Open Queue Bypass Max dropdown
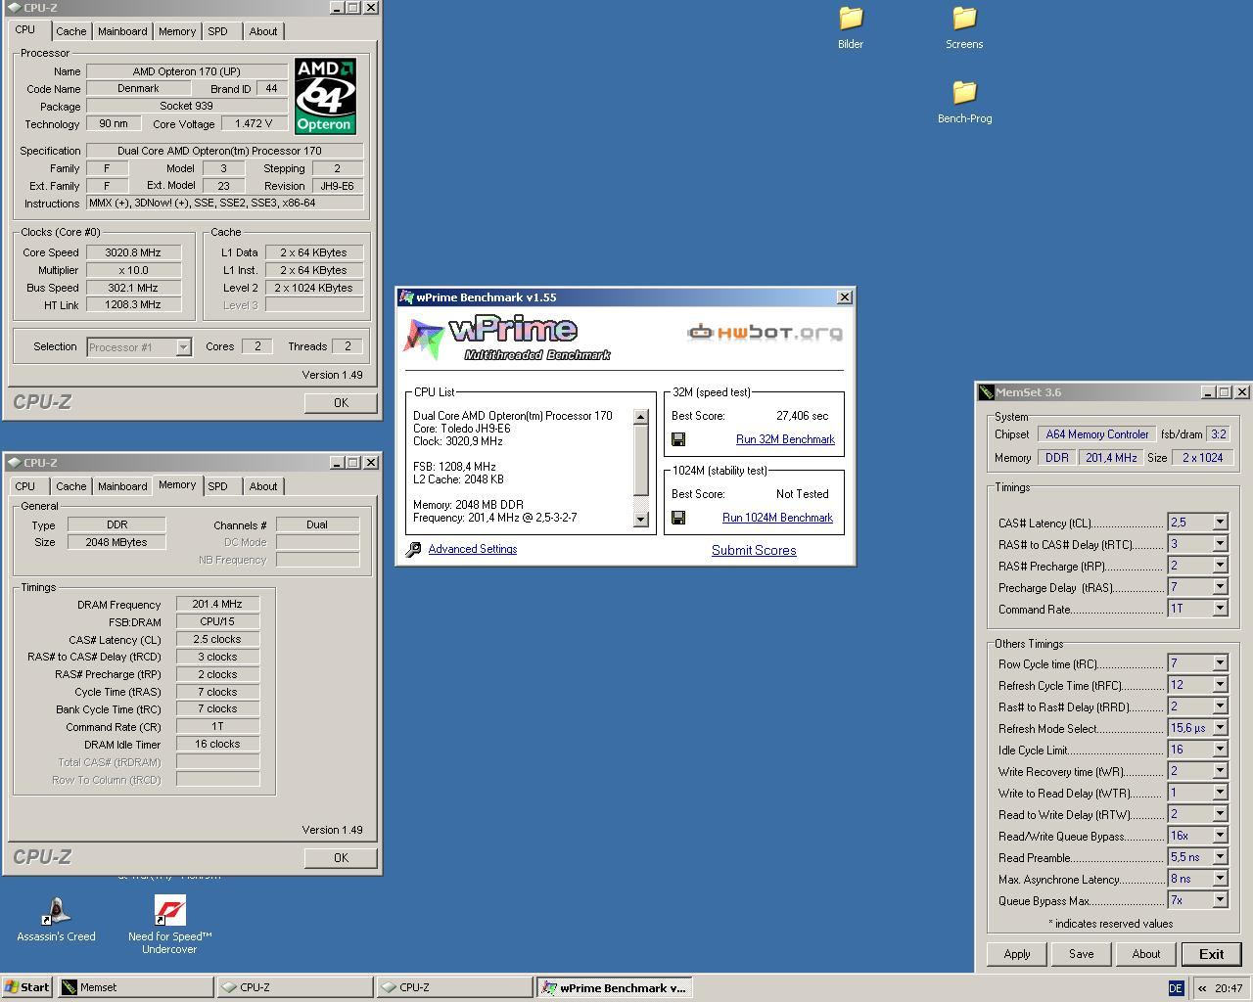This screenshot has height=1002, width=1253. click(1198, 900)
